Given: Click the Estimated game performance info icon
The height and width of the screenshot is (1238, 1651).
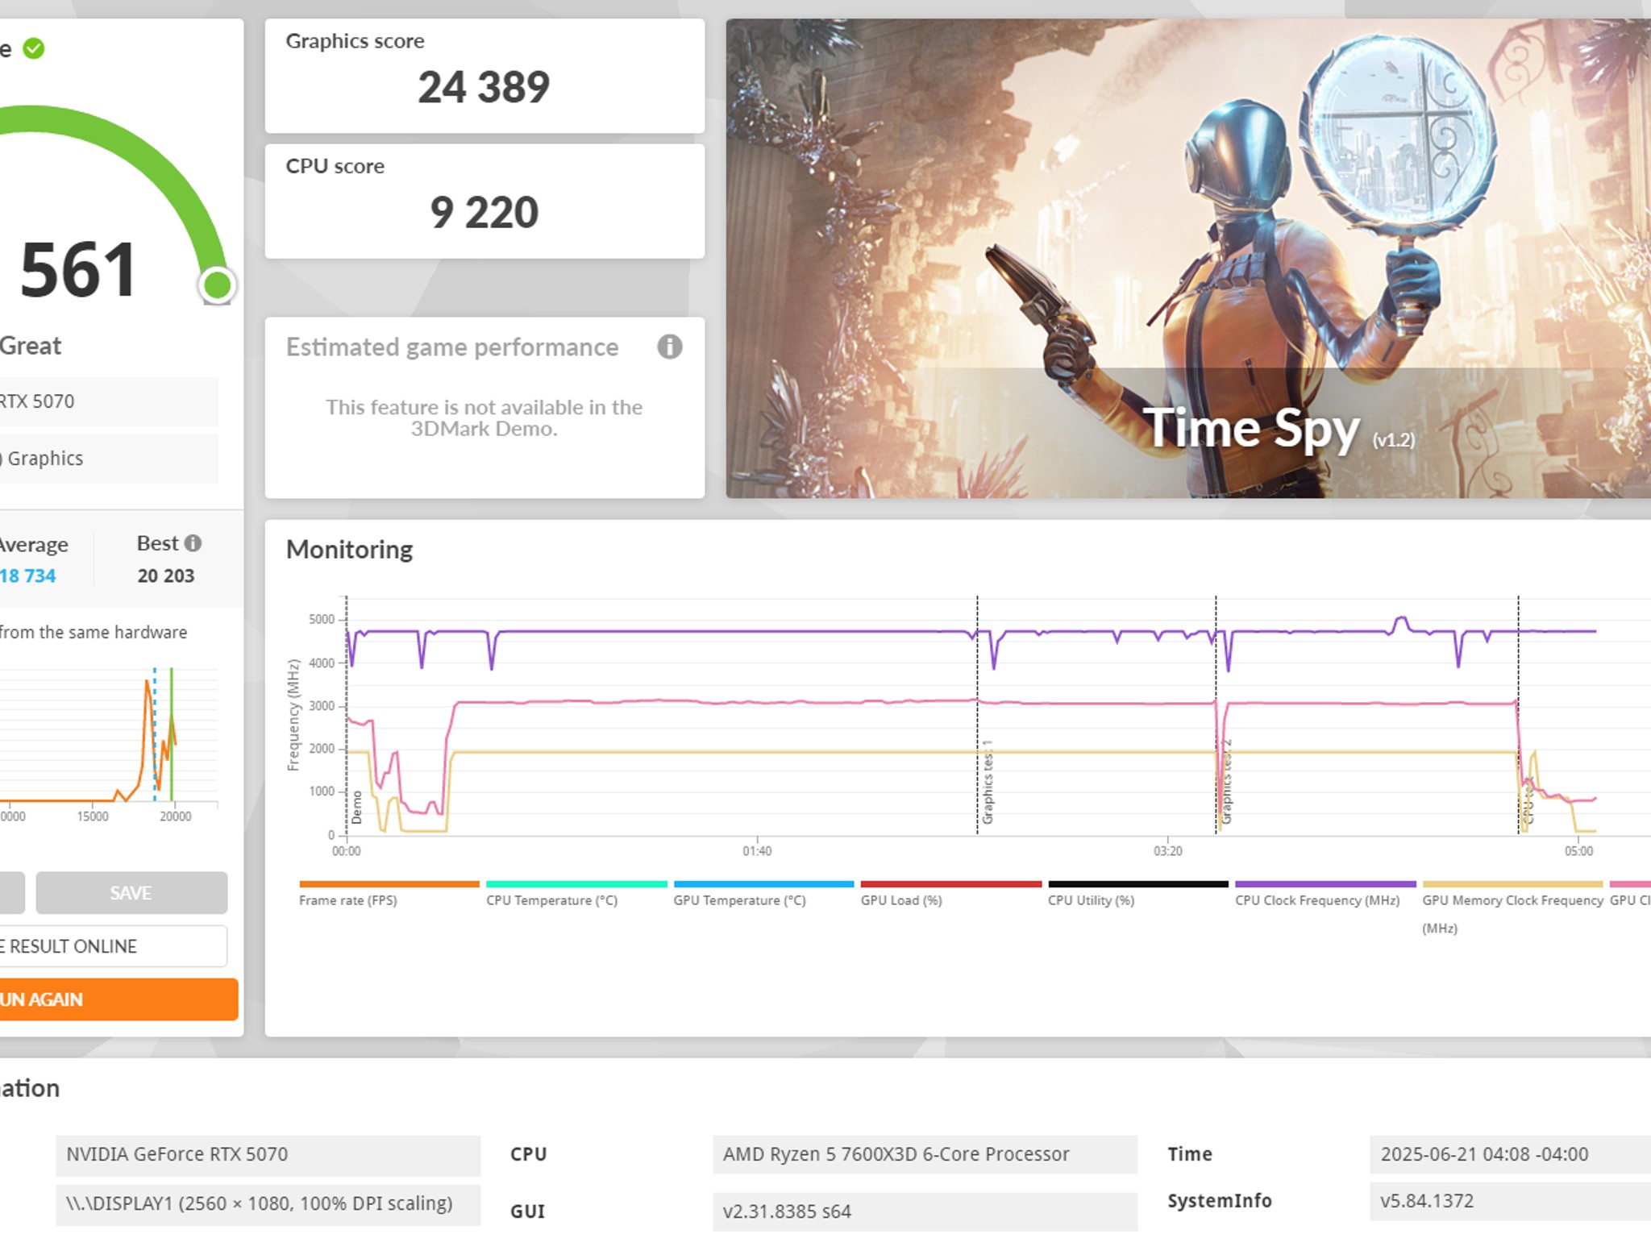Looking at the screenshot, I should pos(669,347).
